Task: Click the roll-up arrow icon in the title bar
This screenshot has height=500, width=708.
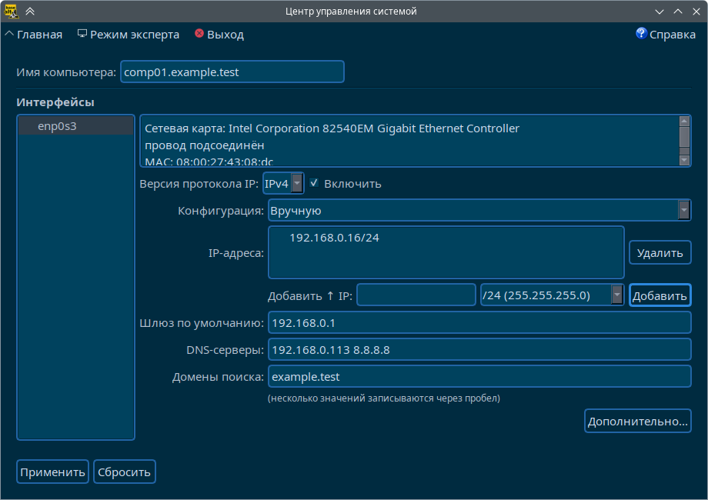Action: coord(30,11)
